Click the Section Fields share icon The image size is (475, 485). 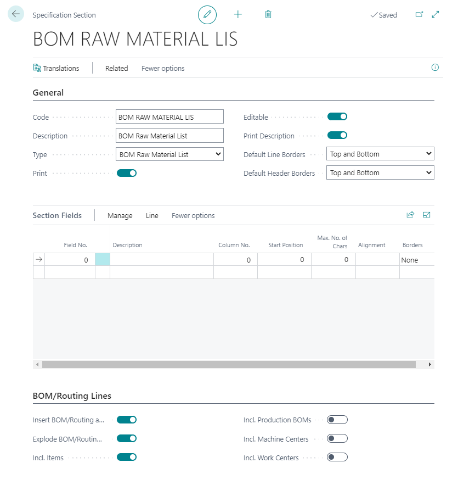tap(410, 215)
